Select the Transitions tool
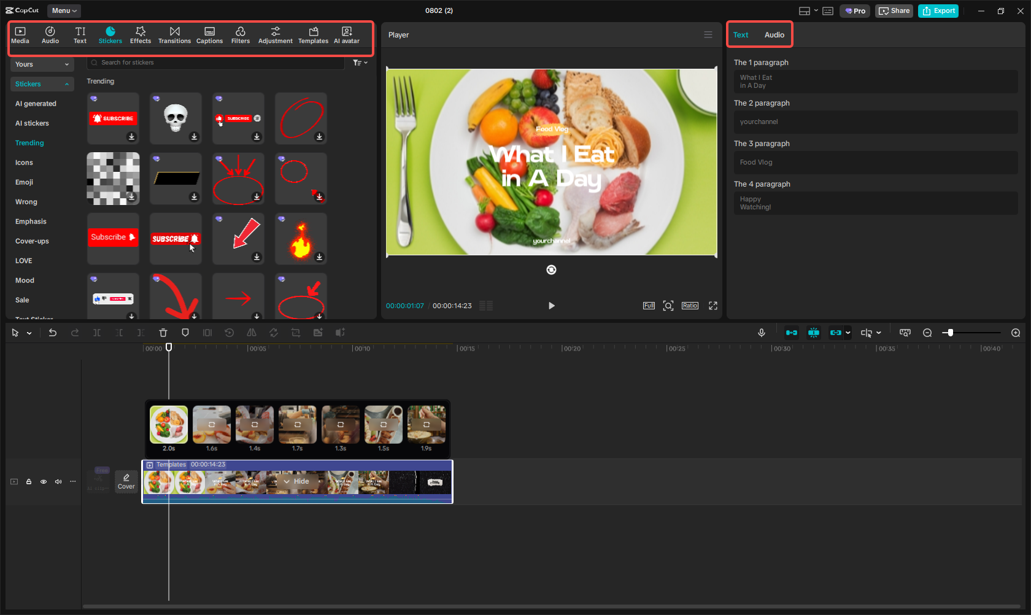The height and width of the screenshot is (615, 1031). [174, 34]
